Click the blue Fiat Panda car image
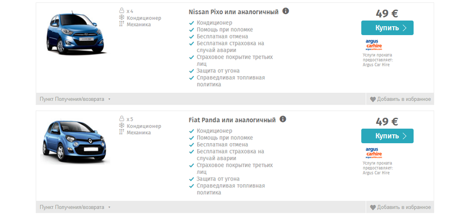This screenshot has height=215, width=449. (x=74, y=141)
